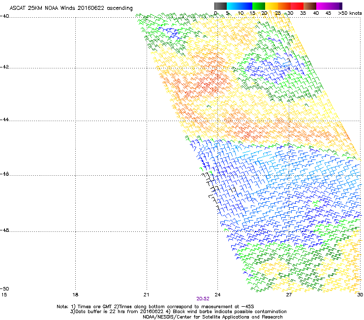Click the 'NOAA/NESDIS/Center for Satellite Applications' credit line
The image size is (364, 320).
pos(212,317)
